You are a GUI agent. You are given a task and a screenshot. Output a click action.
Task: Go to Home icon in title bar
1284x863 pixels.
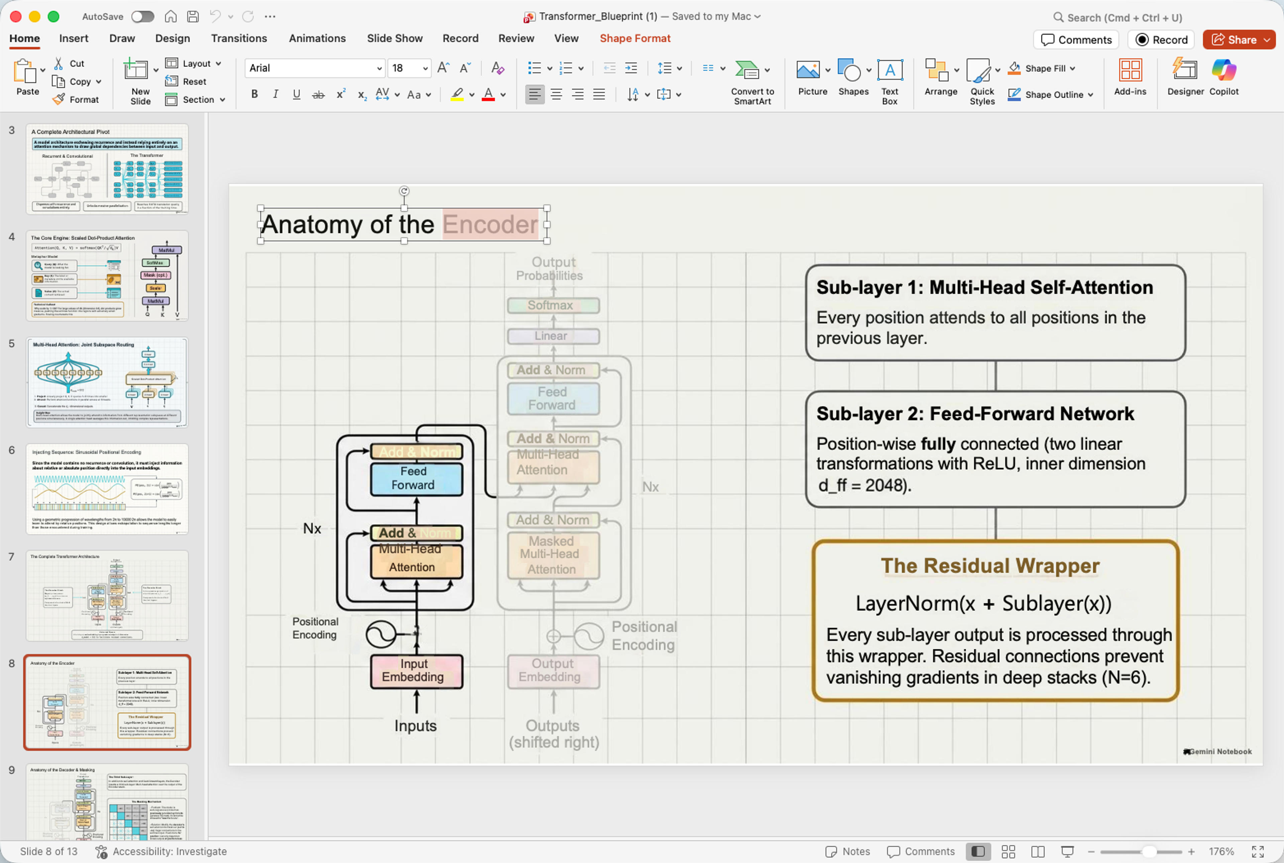point(171,16)
